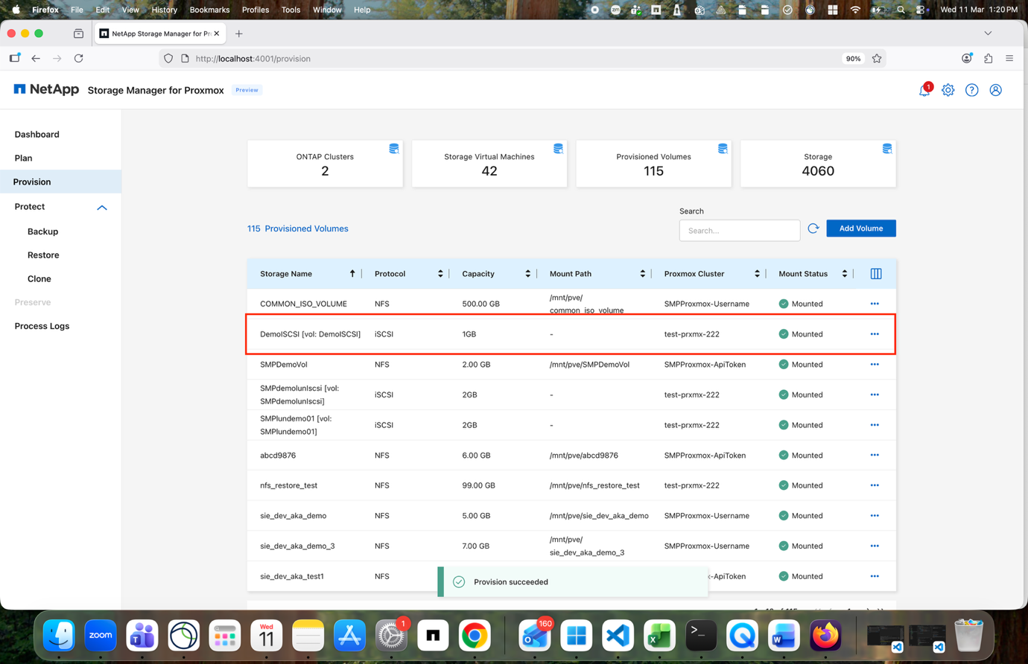Open the column selector icon
Image resolution: width=1028 pixels, height=664 pixels.
tap(875, 273)
